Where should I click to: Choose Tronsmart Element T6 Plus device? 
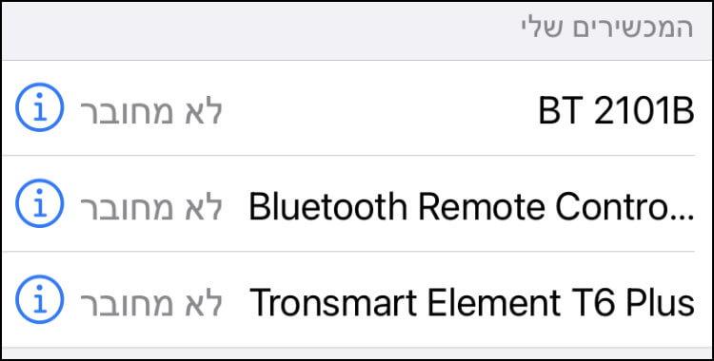click(x=357, y=299)
